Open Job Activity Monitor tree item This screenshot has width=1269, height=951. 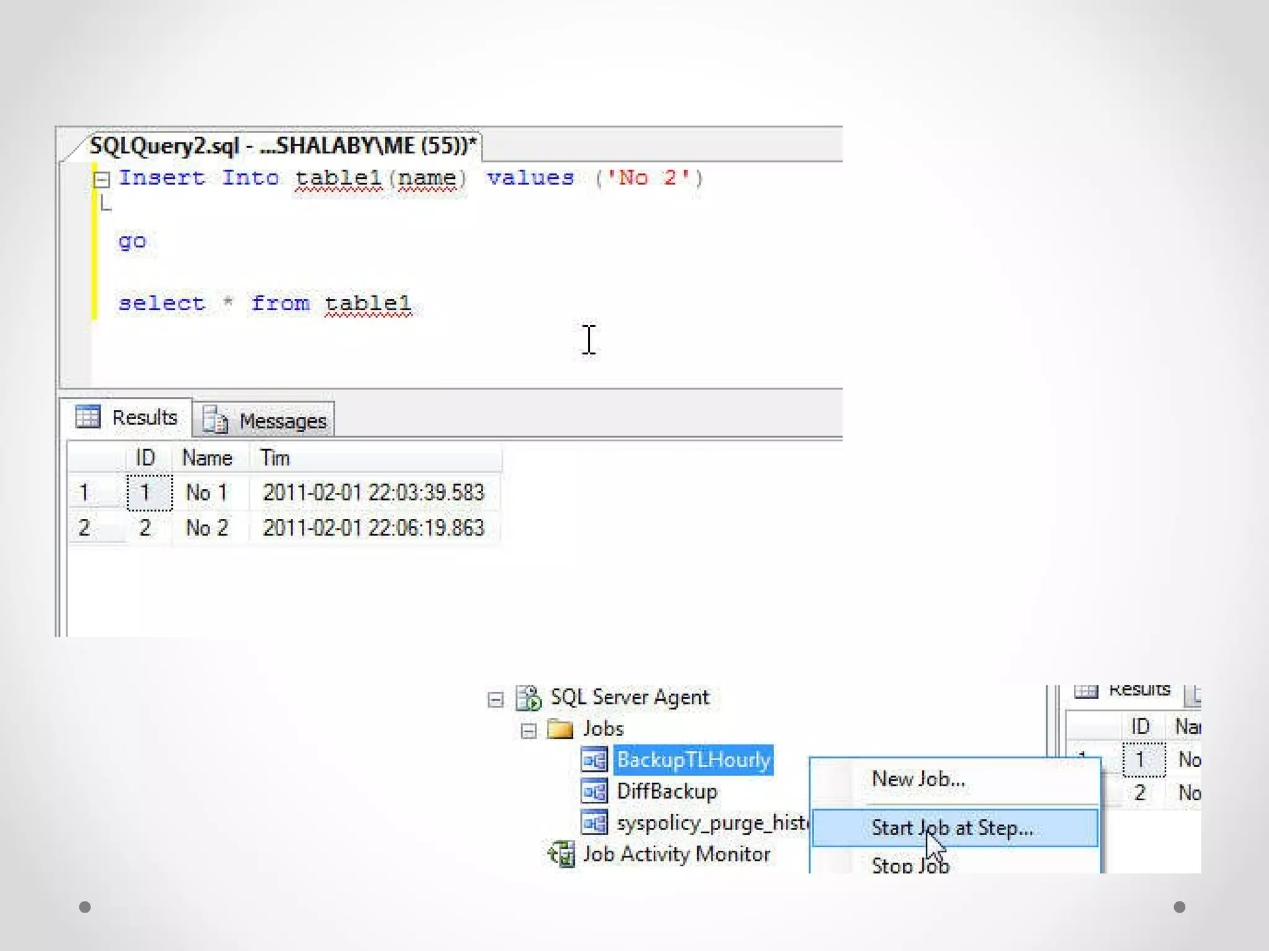[676, 854]
